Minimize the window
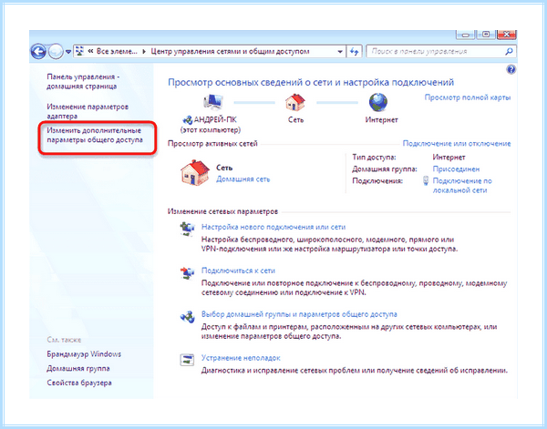 (x=465, y=35)
